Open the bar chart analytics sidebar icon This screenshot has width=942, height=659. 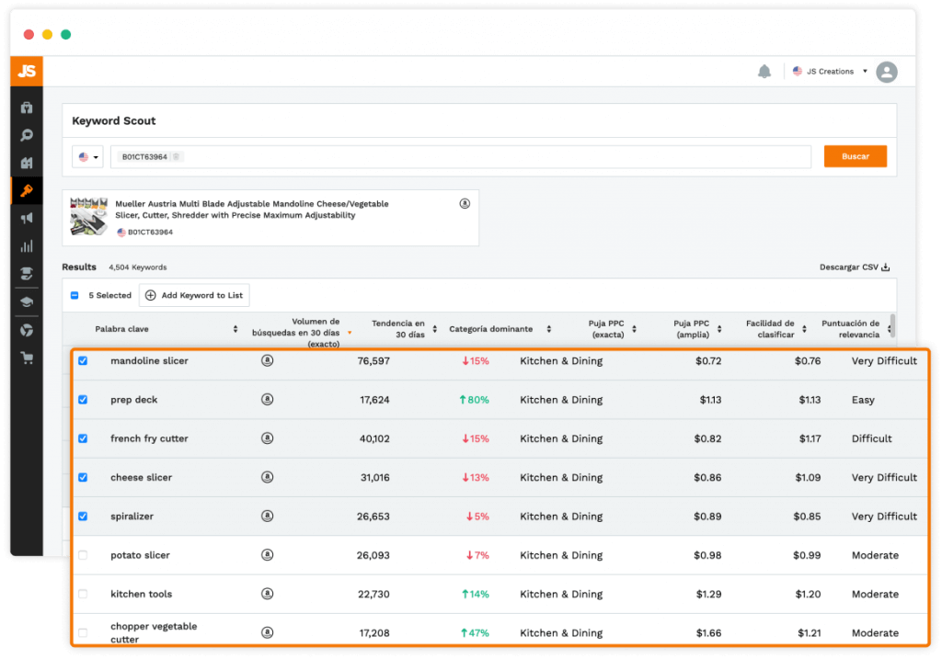tap(27, 246)
